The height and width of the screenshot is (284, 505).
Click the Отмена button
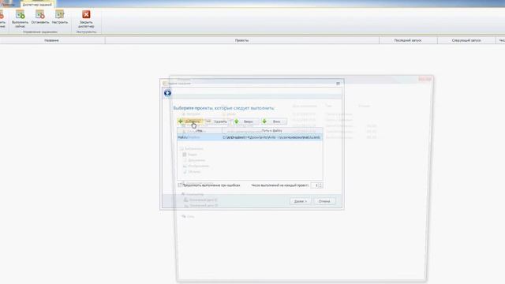pos(324,201)
